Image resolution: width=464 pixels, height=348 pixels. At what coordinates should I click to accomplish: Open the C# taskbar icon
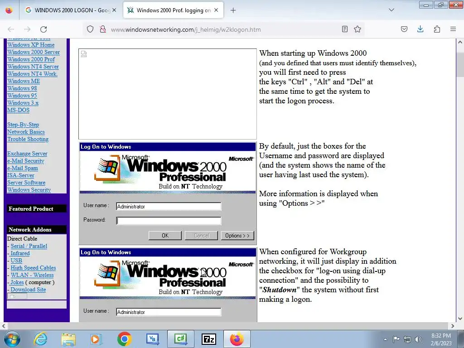[180, 339]
